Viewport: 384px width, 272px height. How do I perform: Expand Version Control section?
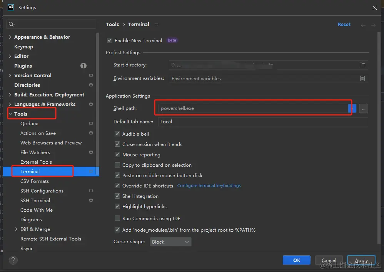(10, 75)
